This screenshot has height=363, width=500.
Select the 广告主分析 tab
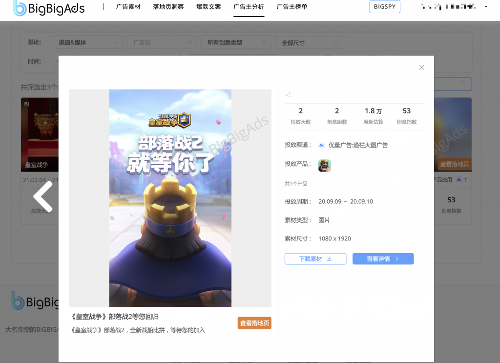249,7
